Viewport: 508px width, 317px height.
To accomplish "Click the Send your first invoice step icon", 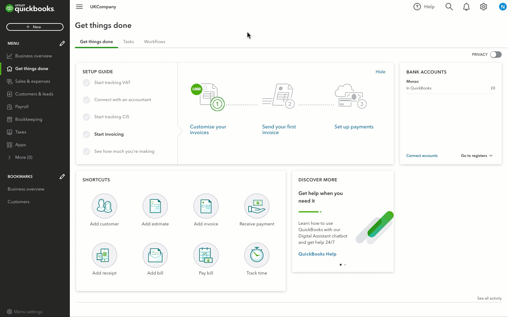I will (x=279, y=96).
